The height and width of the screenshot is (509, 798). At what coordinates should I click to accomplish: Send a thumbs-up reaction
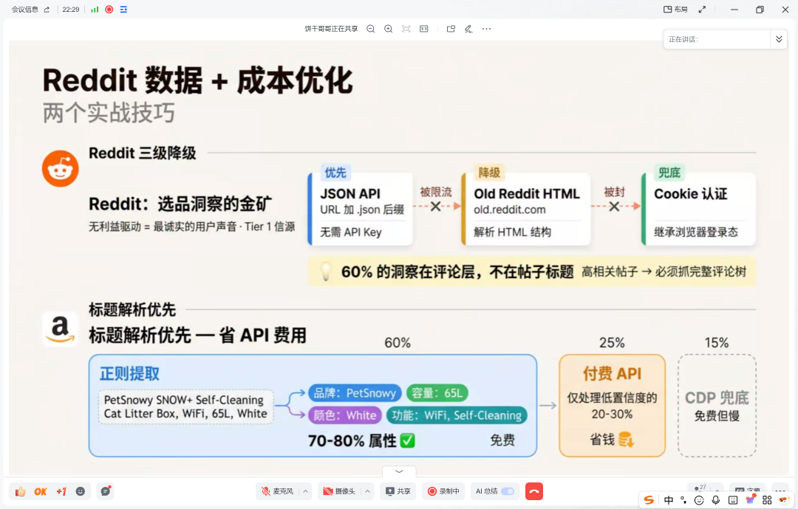click(x=21, y=491)
